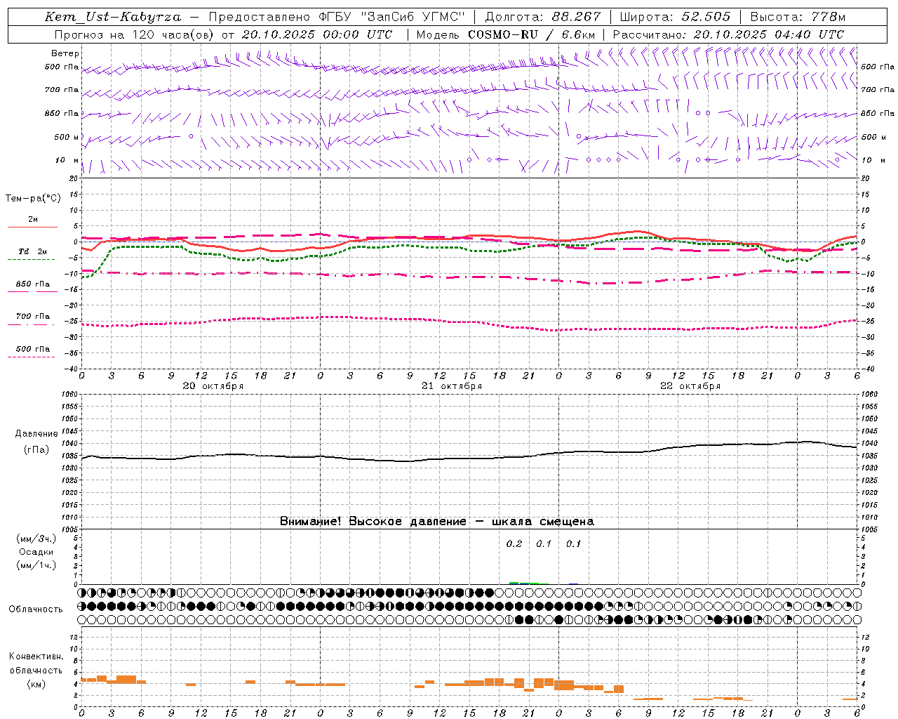The height and width of the screenshot is (719, 898).
Task: Click the Ветер panel label
Action: click(x=65, y=53)
